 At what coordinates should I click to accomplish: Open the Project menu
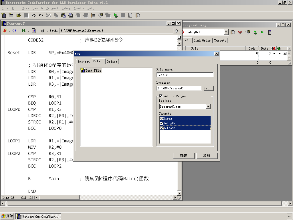tap(52, 8)
